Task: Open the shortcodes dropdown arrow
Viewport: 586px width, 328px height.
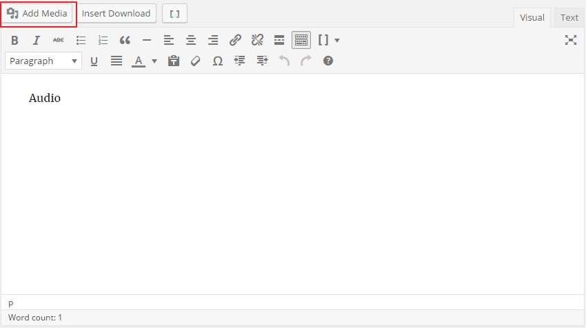Action: [337, 40]
